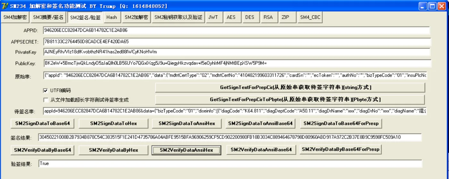Open the SM2秘钥获取以及验证 tab
Image resolution: width=449 pixels, height=179 pixels.
tap(178, 17)
